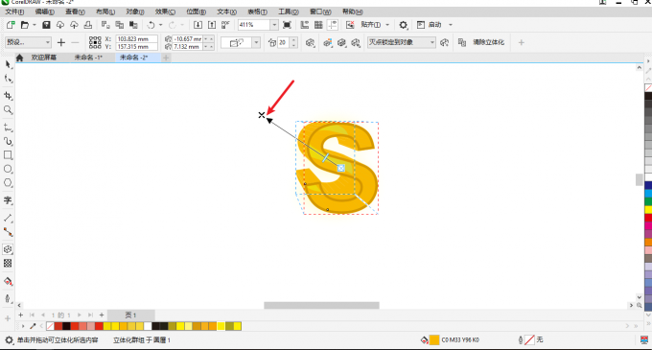Select the Crop tool

coord(8,96)
